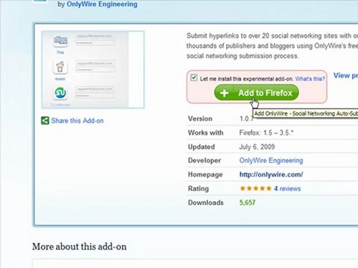Select the Firefox: 1.5 – 3.5.* compatibility text
The image size is (358, 268).
click(266, 133)
